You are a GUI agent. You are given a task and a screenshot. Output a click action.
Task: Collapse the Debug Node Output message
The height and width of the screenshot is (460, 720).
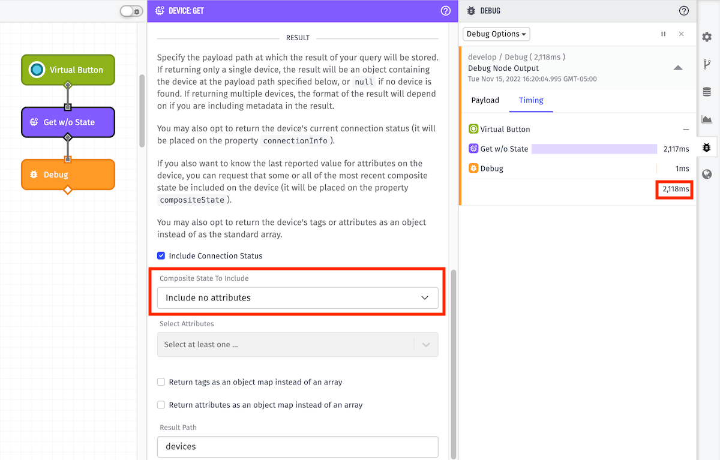pyautogui.click(x=678, y=68)
